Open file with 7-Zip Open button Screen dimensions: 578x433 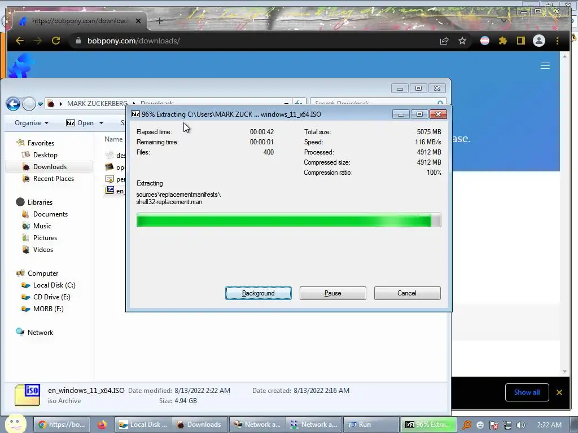pos(80,122)
